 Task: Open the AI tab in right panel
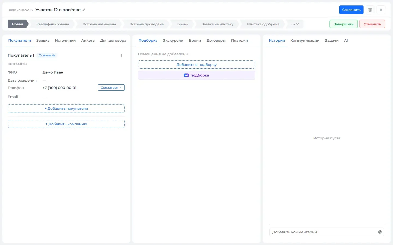(x=346, y=41)
